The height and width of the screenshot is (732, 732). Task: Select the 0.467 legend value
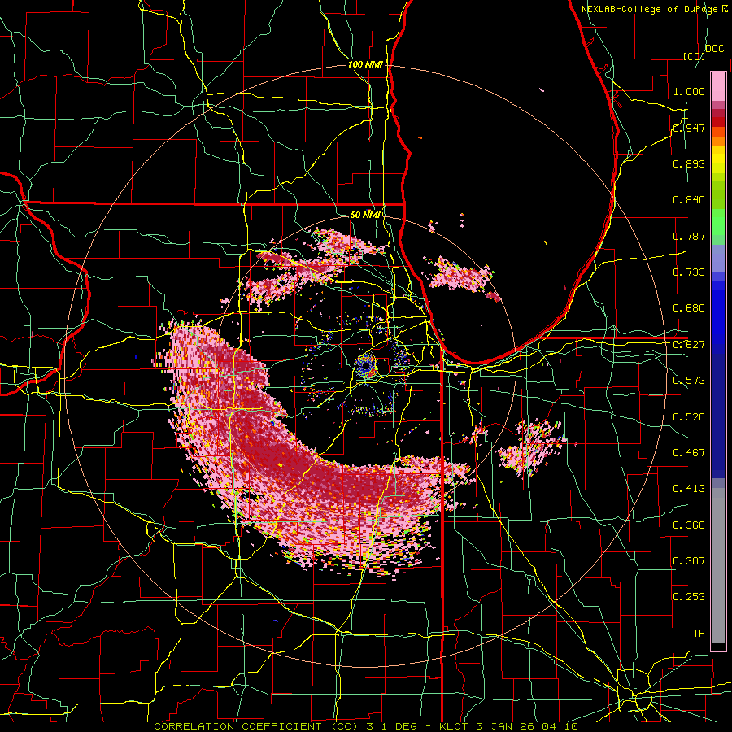point(689,453)
